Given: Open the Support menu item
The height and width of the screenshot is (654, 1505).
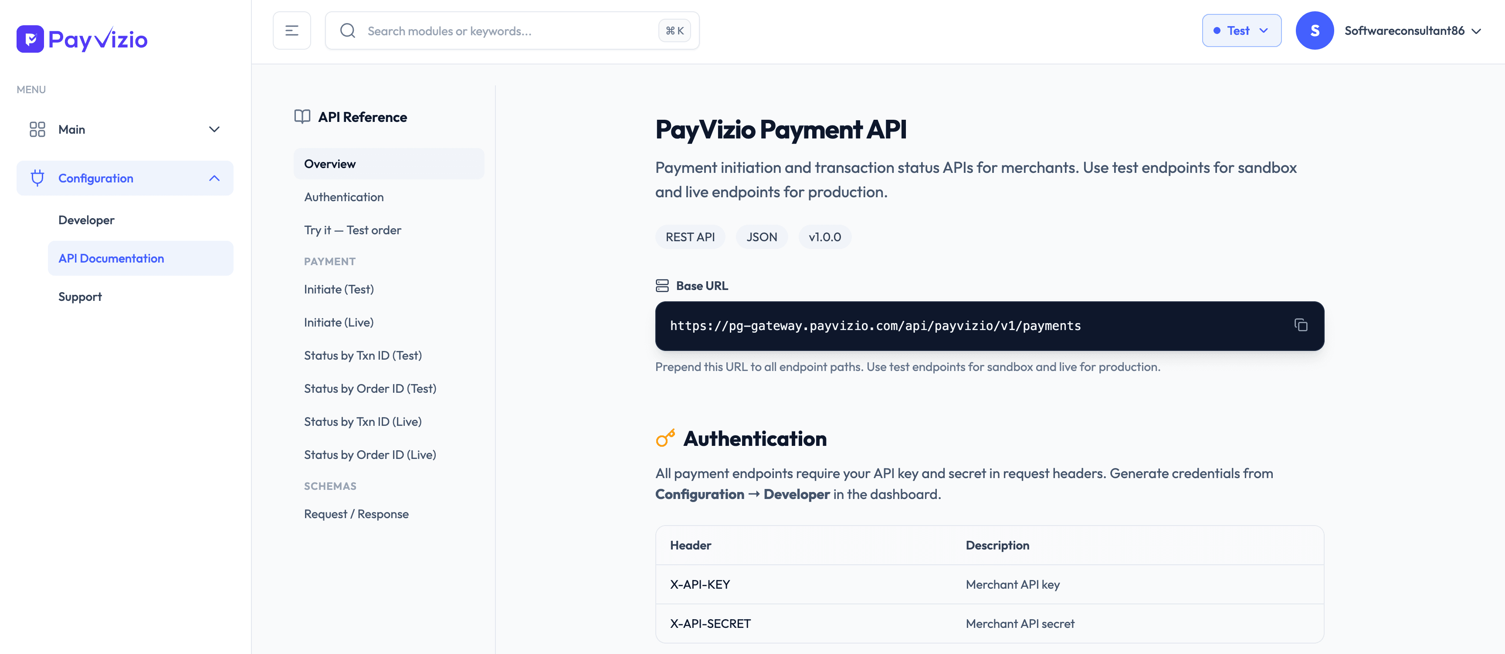Looking at the screenshot, I should pos(79,296).
